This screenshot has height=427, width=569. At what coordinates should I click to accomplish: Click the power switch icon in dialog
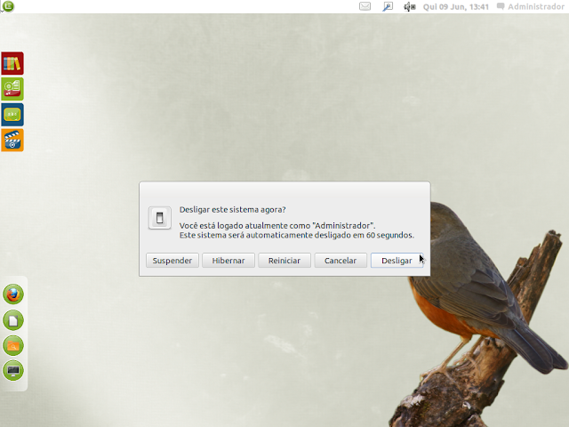160,218
